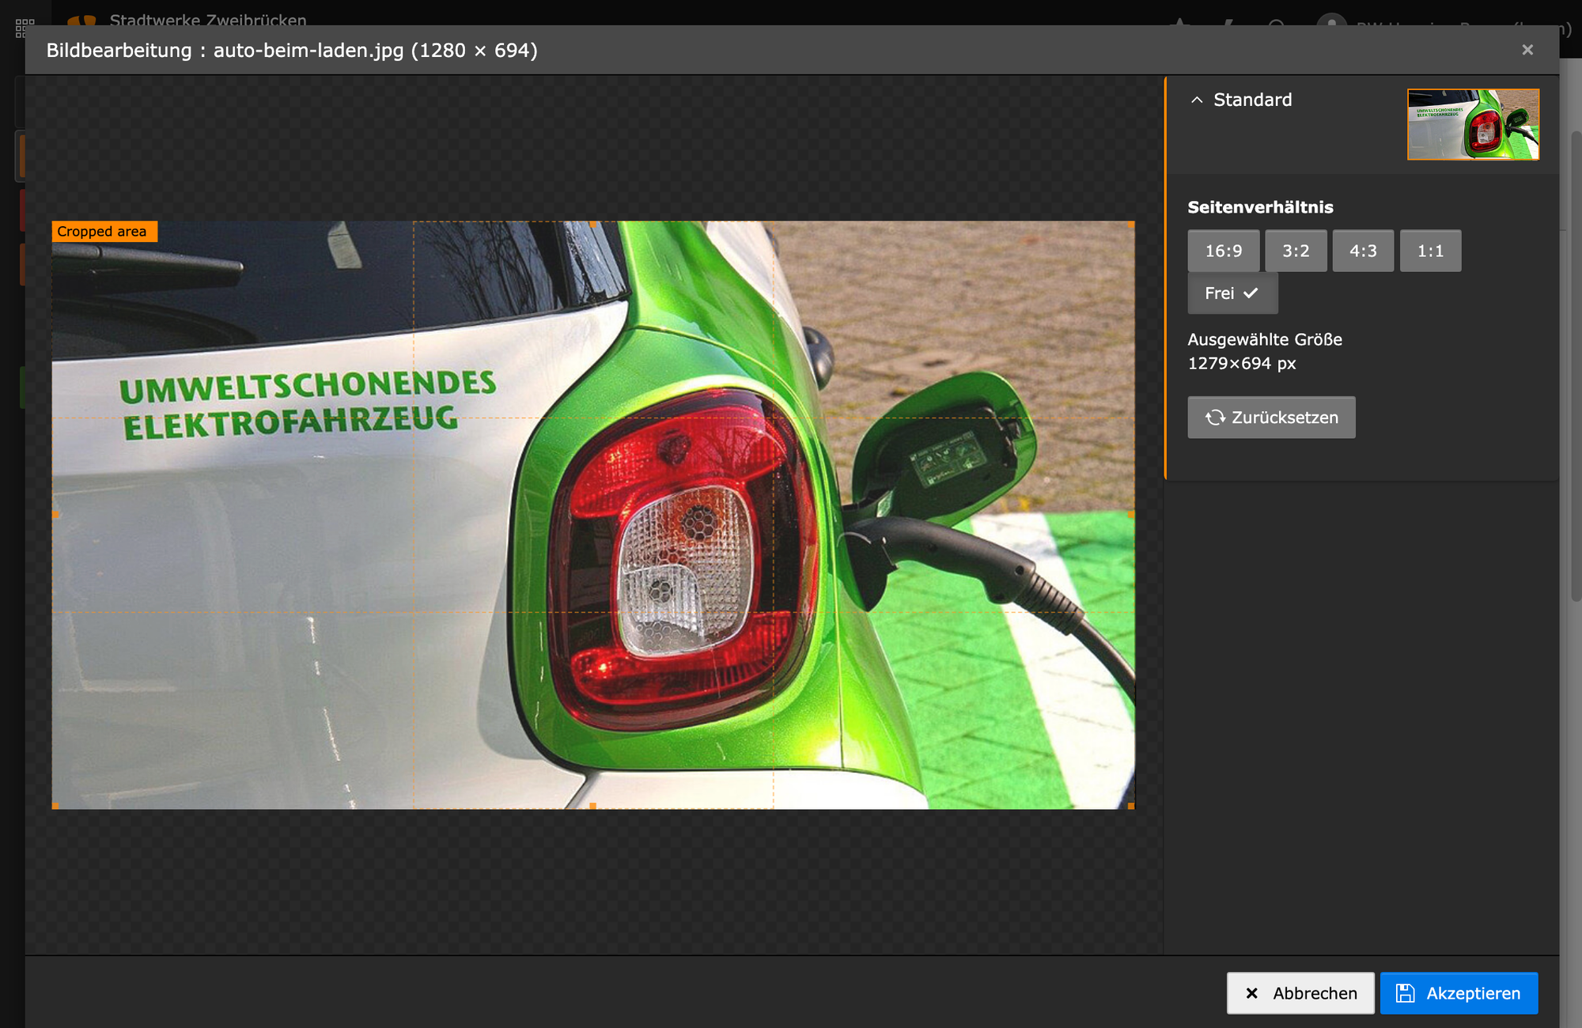Confirm the crop with Akzeptieren
Screen dimensions: 1582x1028
coord(1459,993)
